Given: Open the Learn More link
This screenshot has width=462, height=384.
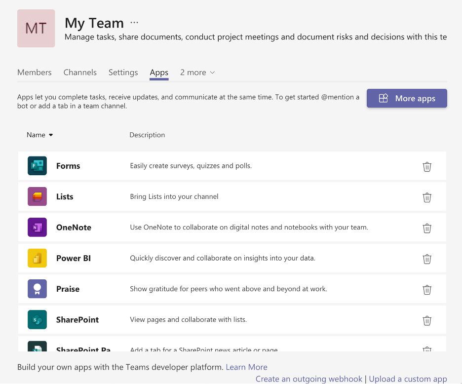Looking at the screenshot, I should pos(247,367).
